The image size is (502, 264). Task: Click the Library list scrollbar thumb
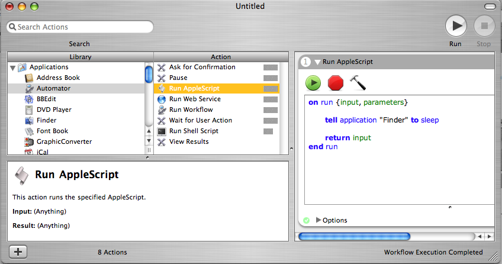(x=149, y=74)
